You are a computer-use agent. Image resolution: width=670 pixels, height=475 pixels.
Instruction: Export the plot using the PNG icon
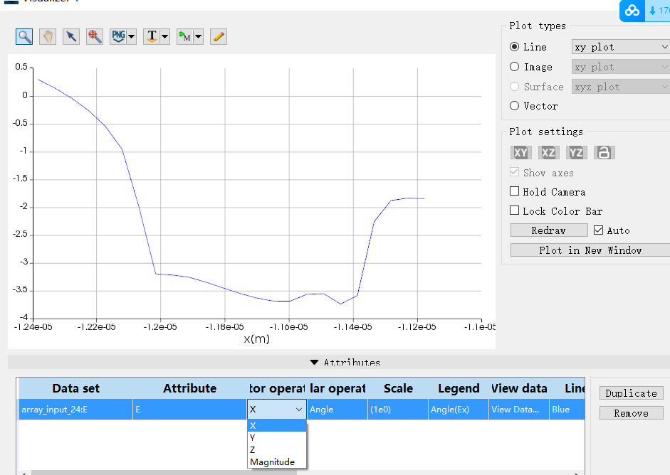pyautogui.click(x=118, y=37)
